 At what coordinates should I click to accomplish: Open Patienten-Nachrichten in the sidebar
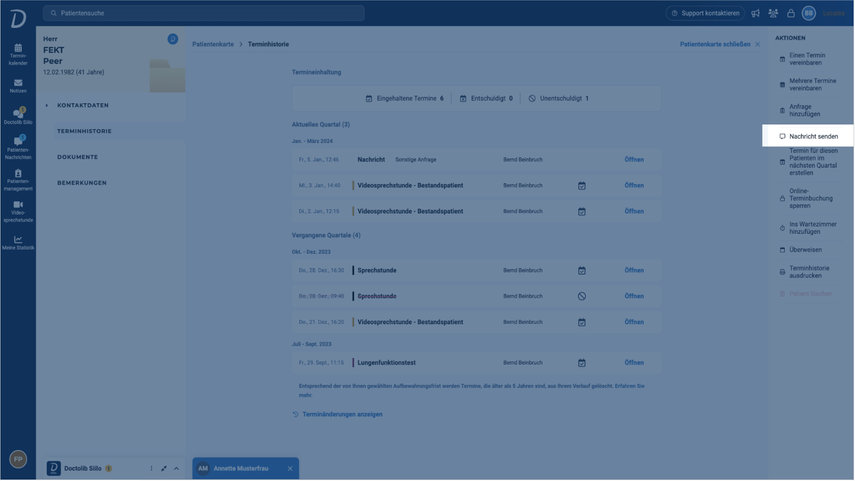pos(18,148)
